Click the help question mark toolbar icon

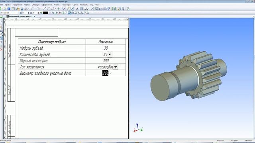[128, 9]
